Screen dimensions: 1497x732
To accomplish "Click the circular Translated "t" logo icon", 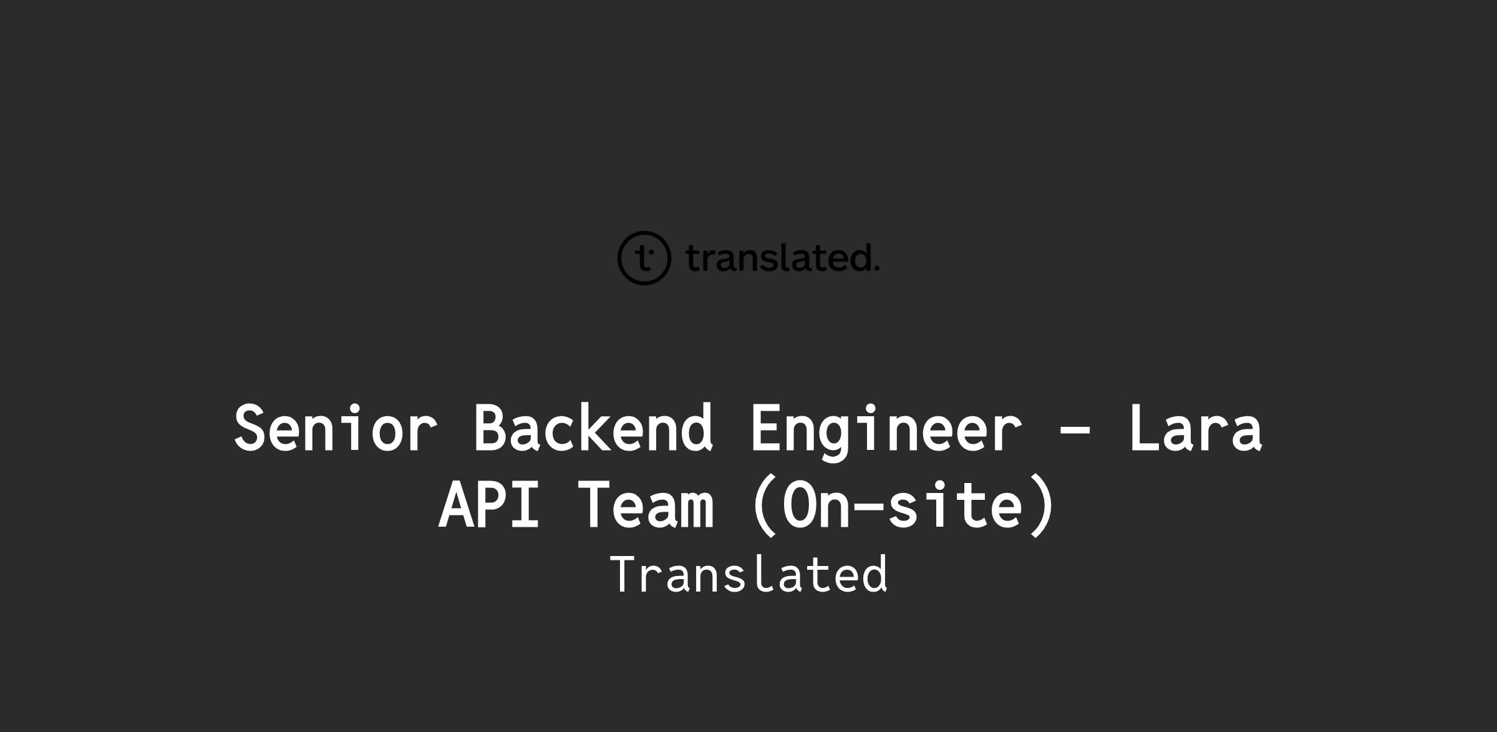I will coord(644,258).
